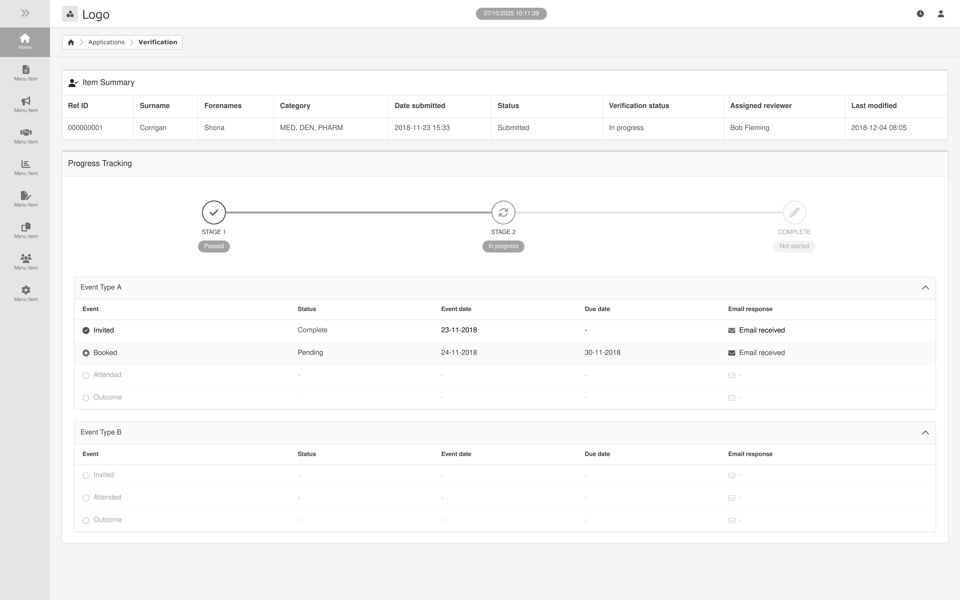
Task: Click the due date 30-11-2018
Action: coord(602,352)
